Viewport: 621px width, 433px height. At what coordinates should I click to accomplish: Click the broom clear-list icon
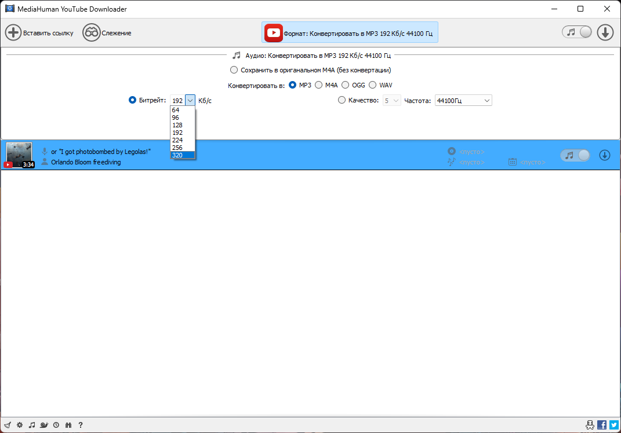coord(8,425)
